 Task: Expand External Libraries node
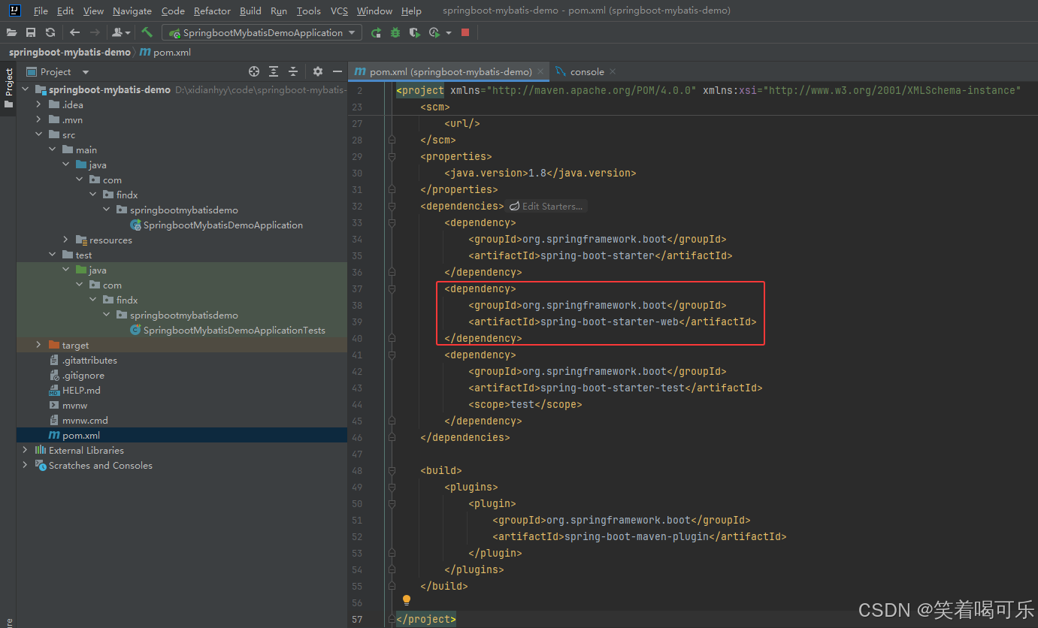pos(25,450)
